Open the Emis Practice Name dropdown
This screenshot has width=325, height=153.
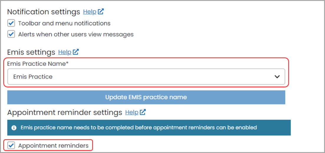[146, 77]
